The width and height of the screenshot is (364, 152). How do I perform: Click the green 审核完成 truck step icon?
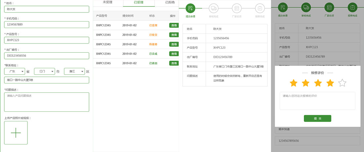[306, 7]
